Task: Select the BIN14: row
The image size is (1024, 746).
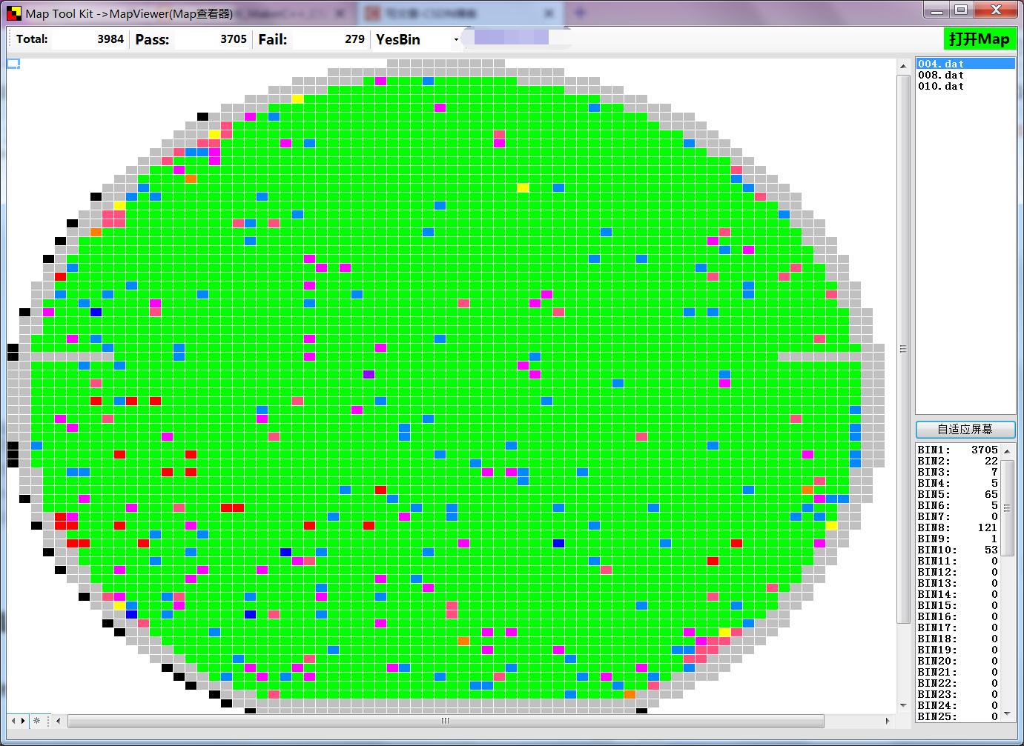Action: pyautogui.click(x=958, y=594)
